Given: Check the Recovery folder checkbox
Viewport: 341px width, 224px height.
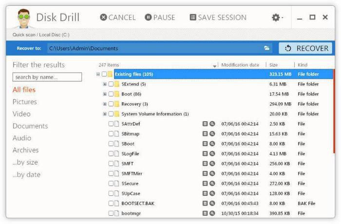Looking at the screenshot, I should point(111,104).
